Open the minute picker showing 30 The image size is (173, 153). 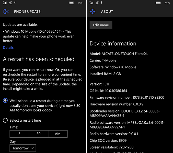pos(39,134)
